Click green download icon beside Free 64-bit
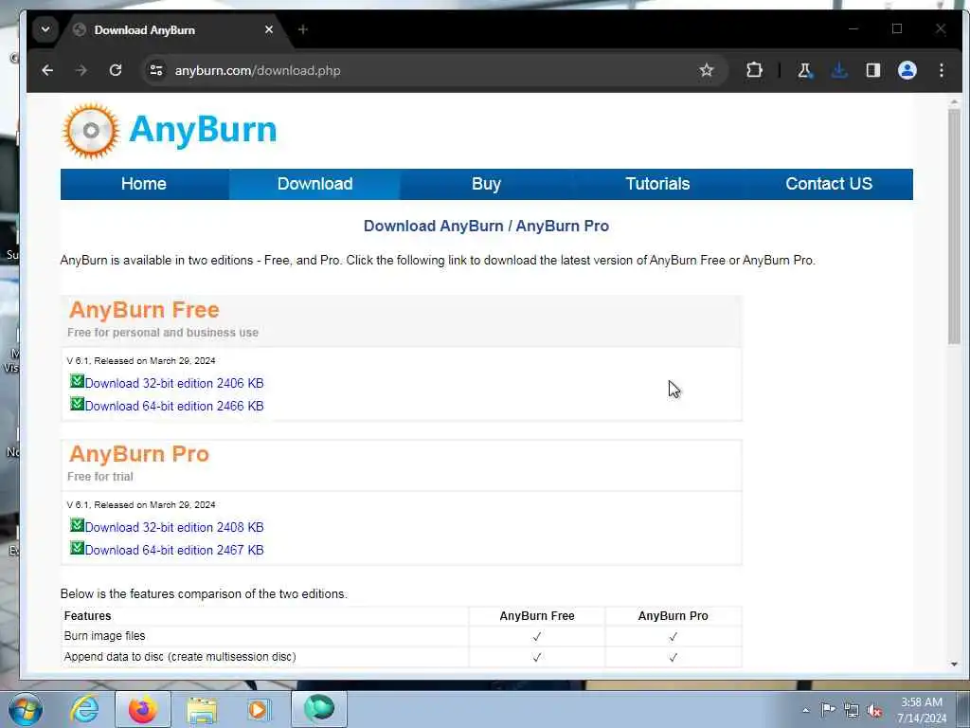The height and width of the screenshot is (728, 970). click(77, 404)
